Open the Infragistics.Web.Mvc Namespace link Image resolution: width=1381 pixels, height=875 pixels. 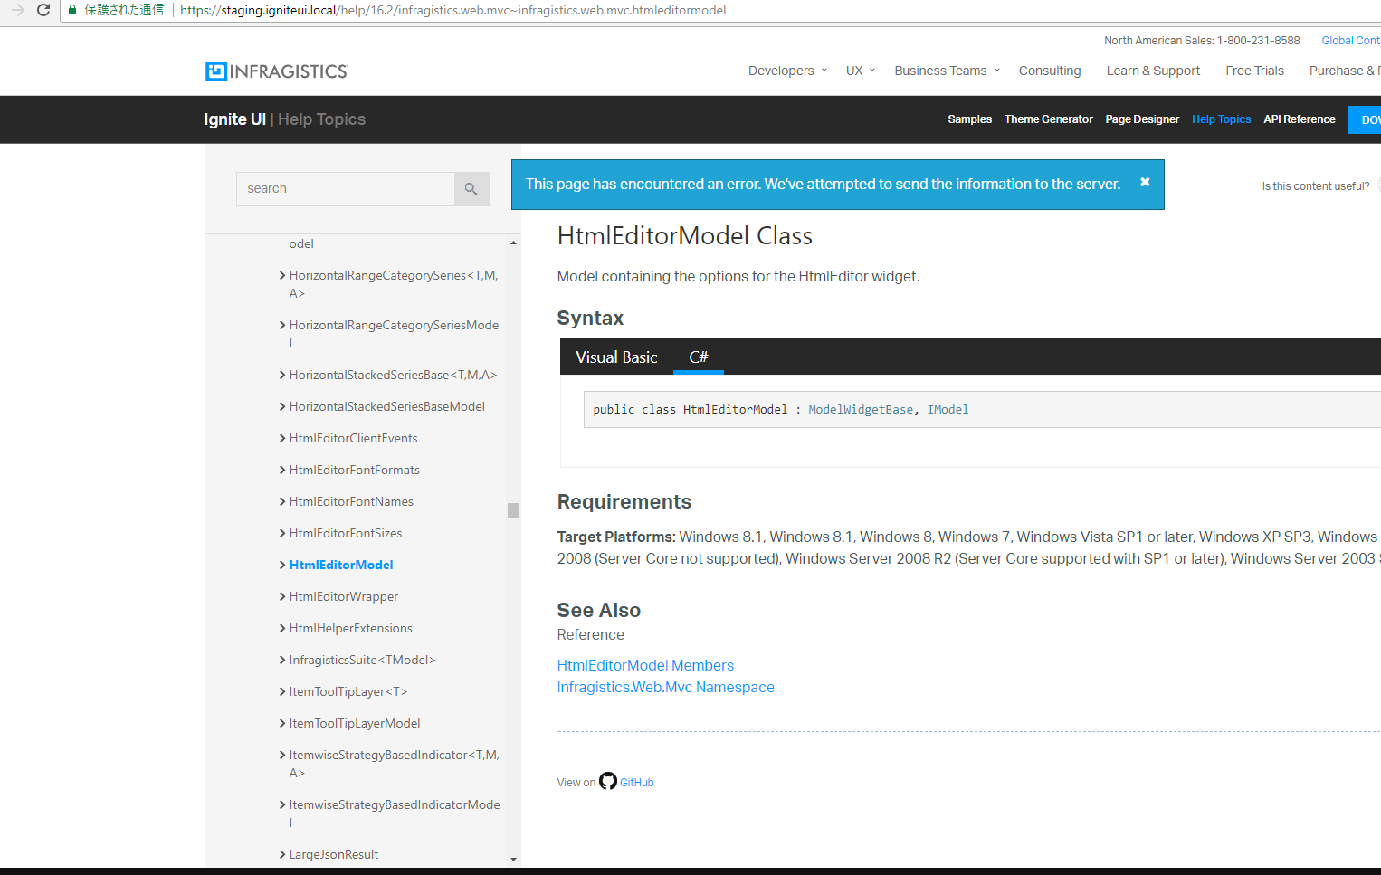pos(665,687)
